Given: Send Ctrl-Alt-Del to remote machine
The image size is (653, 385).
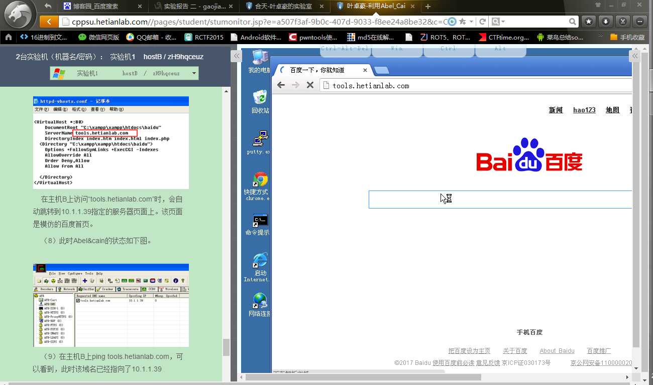Looking at the screenshot, I should tap(345, 50).
